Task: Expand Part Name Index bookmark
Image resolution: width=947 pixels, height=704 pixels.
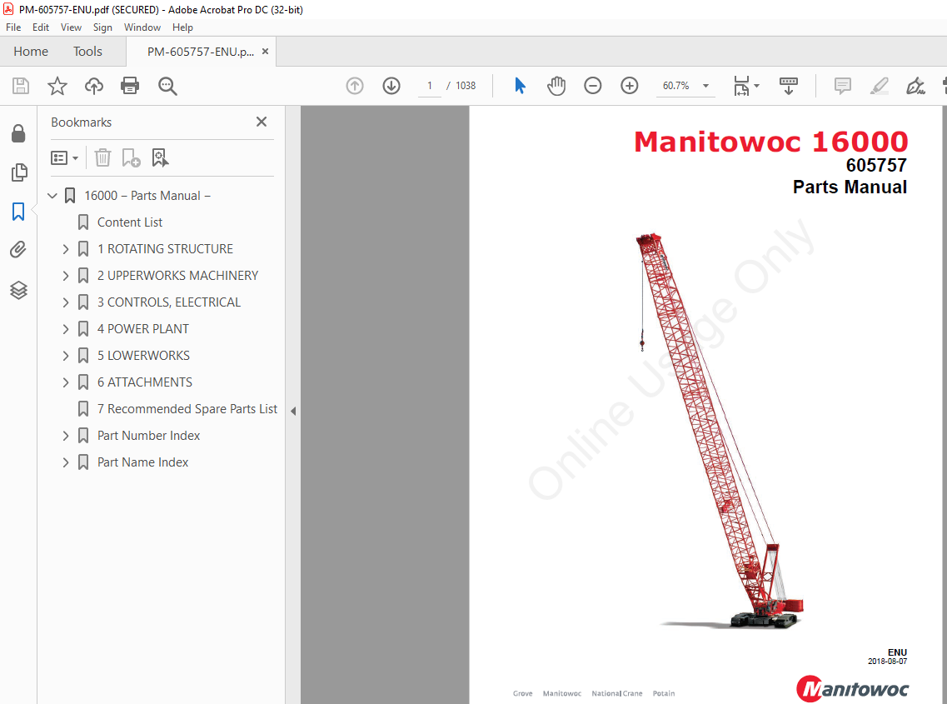Action: [66, 462]
